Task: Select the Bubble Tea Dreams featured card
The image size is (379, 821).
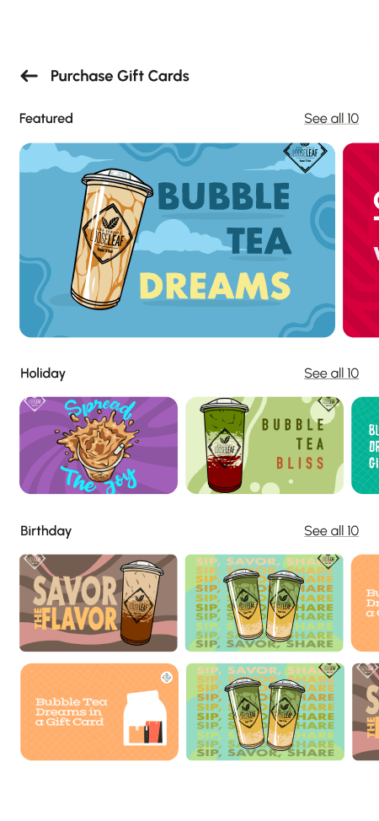Action: [x=178, y=240]
